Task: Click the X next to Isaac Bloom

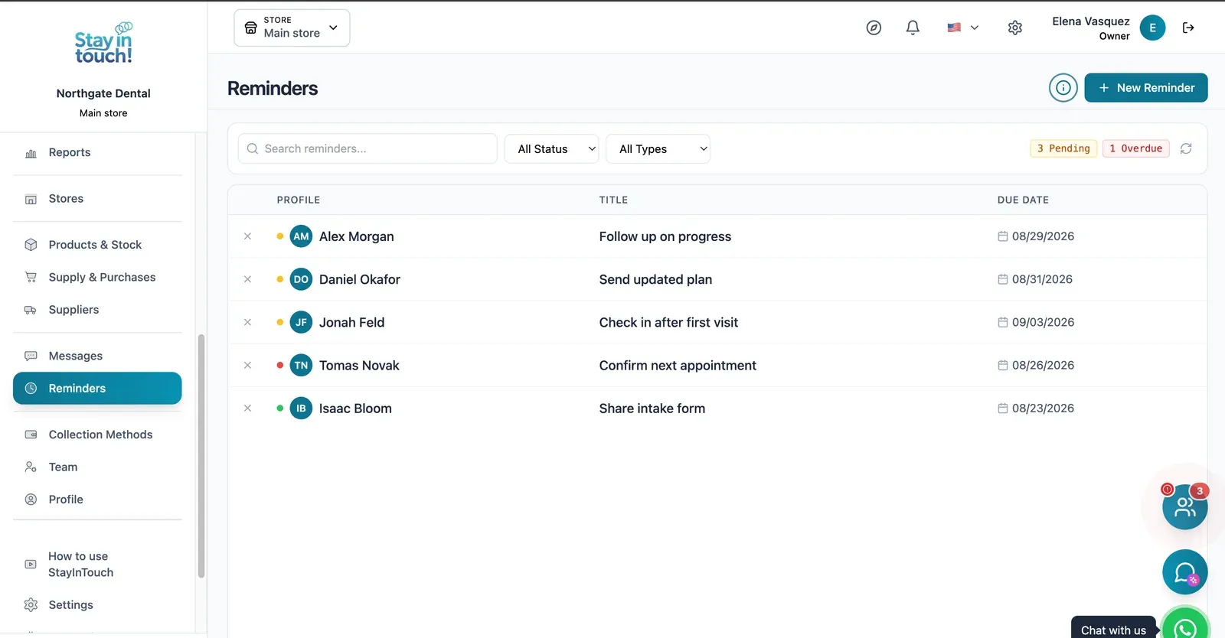Action: [x=247, y=409]
